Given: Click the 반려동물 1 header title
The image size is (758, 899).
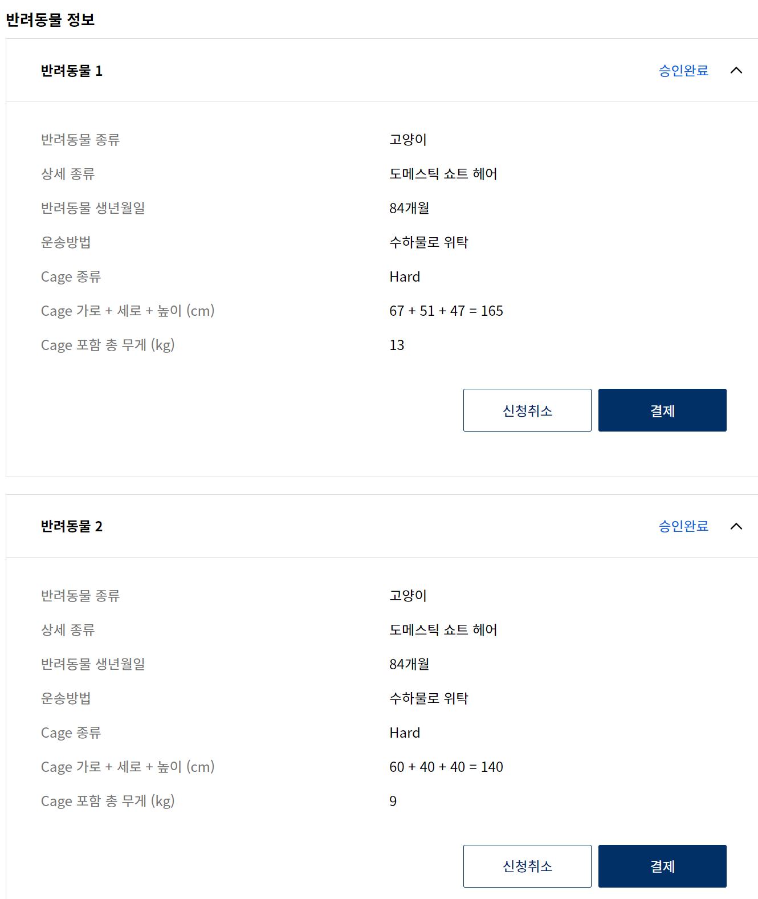Looking at the screenshot, I should [72, 71].
